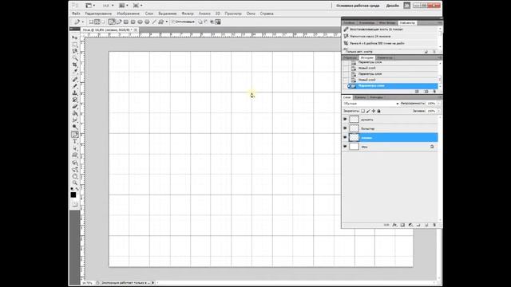Screen dimensions: 511x287
Task: Select the Type tool
Action: coord(75,142)
